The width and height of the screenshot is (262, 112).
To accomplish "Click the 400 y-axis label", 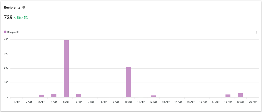I will [6, 39].
